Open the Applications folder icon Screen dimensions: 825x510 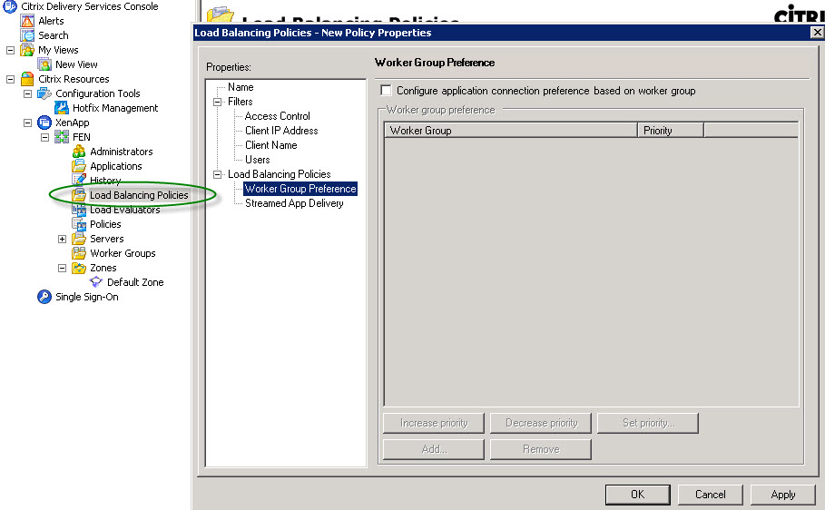click(x=79, y=166)
